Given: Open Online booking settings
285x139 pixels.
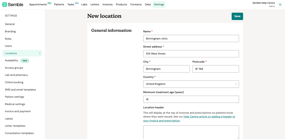Looking at the screenshot, I should point(14,82).
